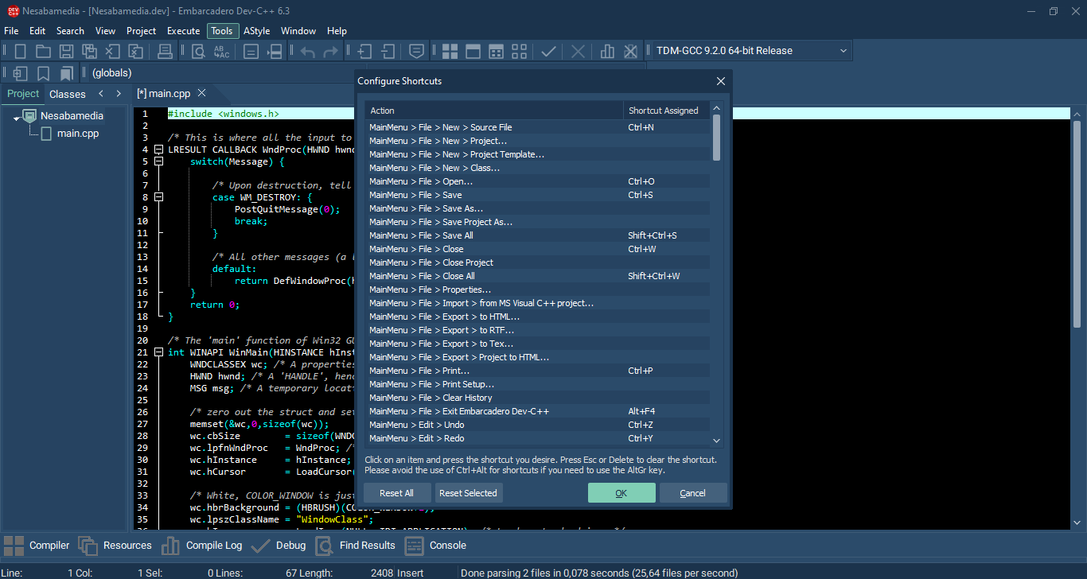Click the Replace (AB→AC) toolbar icon
Viewport: 1087px width, 579px height.
(x=221, y=52)
